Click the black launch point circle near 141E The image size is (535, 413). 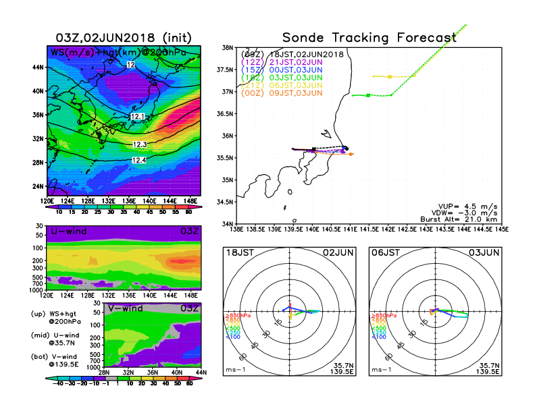pyautogui.click(x=347, y=148)
